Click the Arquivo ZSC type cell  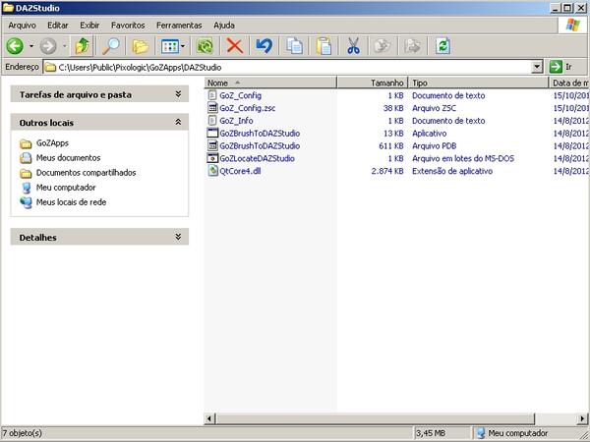click(434, 108)
